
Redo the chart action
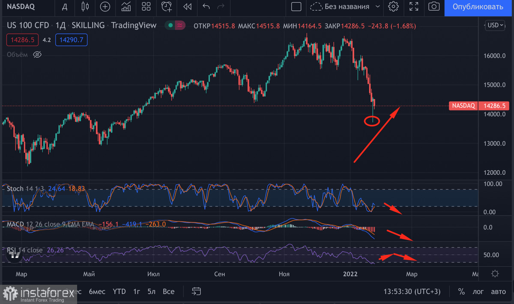coord(221,7)
